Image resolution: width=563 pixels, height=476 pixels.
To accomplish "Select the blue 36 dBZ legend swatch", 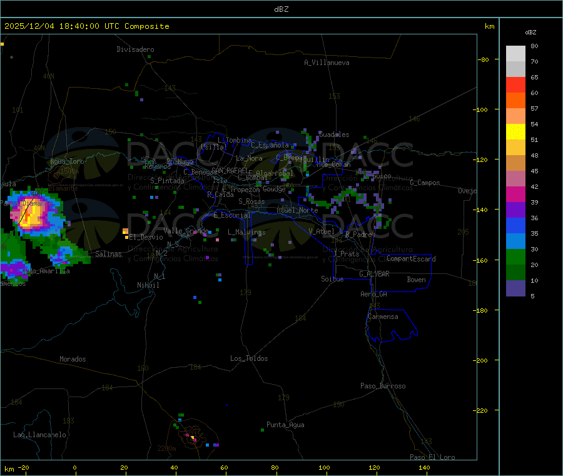I will (515, 225).
